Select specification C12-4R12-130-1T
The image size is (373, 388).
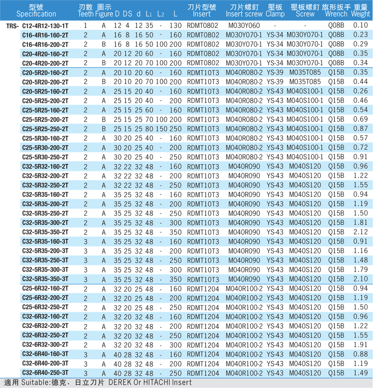pos(45,26)
